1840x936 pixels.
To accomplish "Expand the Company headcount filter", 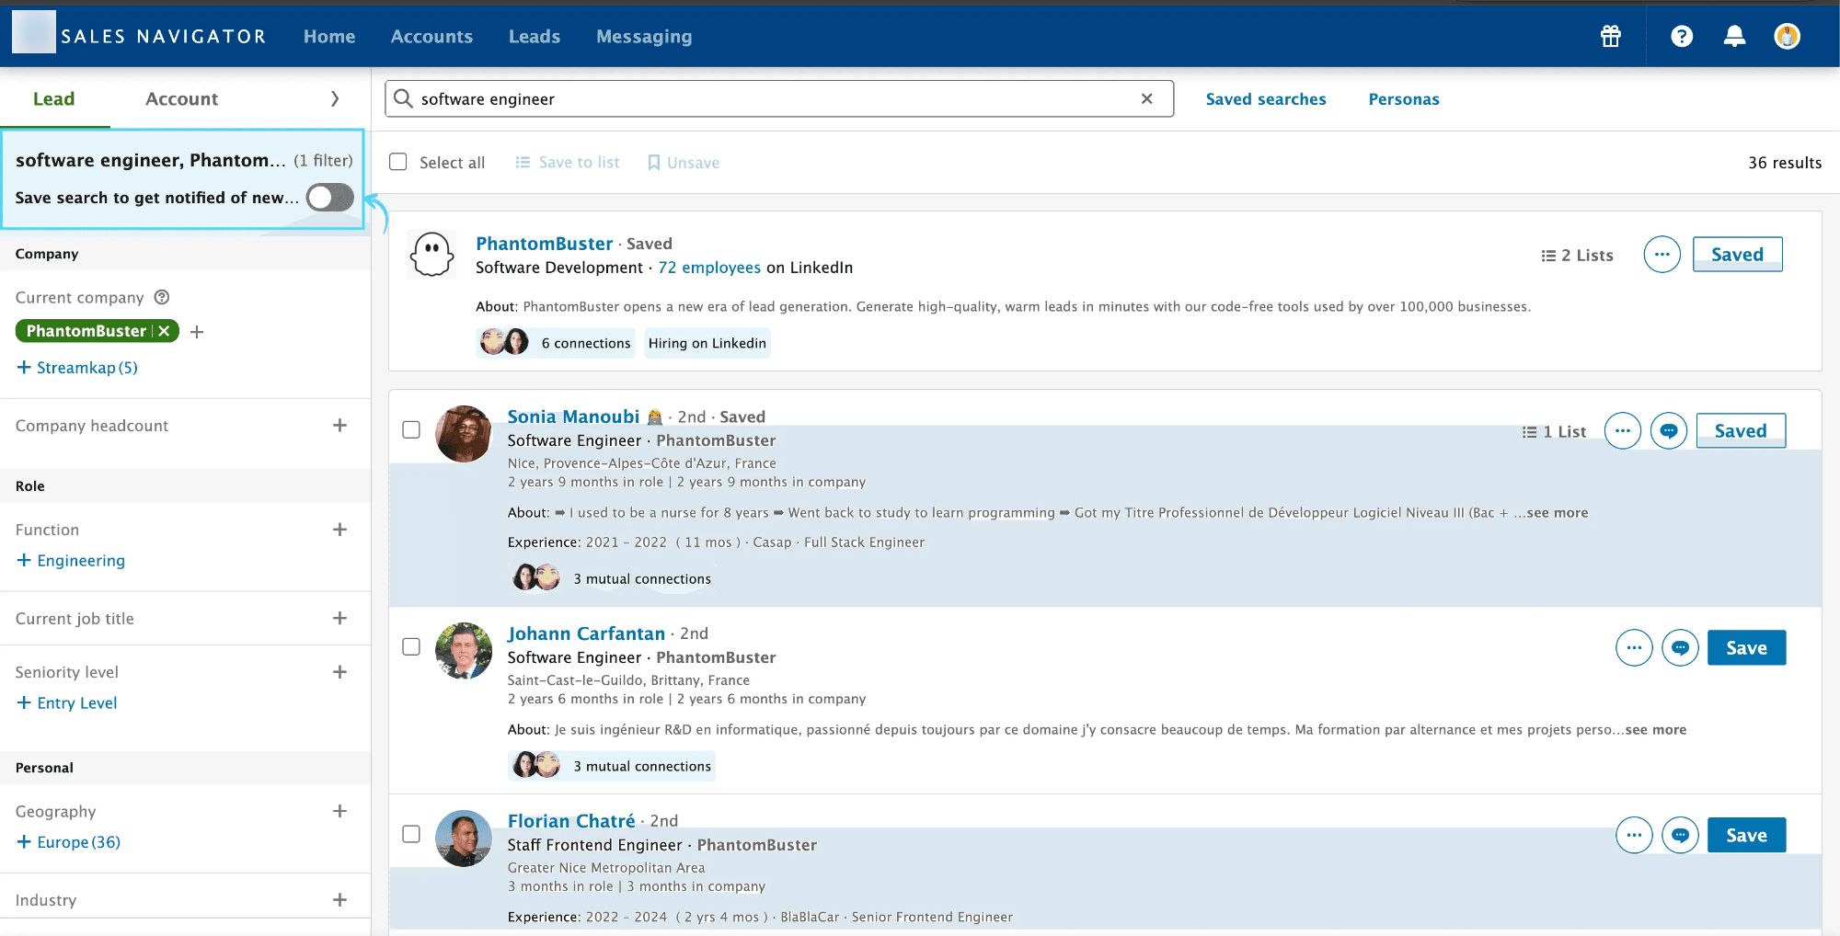I will (339, 426).
